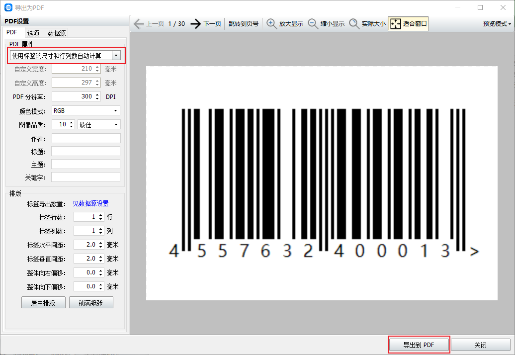Click the 关键字 input field
Image resolution: width=515 pixels, height=355 pixels.
tap(86, 177)
